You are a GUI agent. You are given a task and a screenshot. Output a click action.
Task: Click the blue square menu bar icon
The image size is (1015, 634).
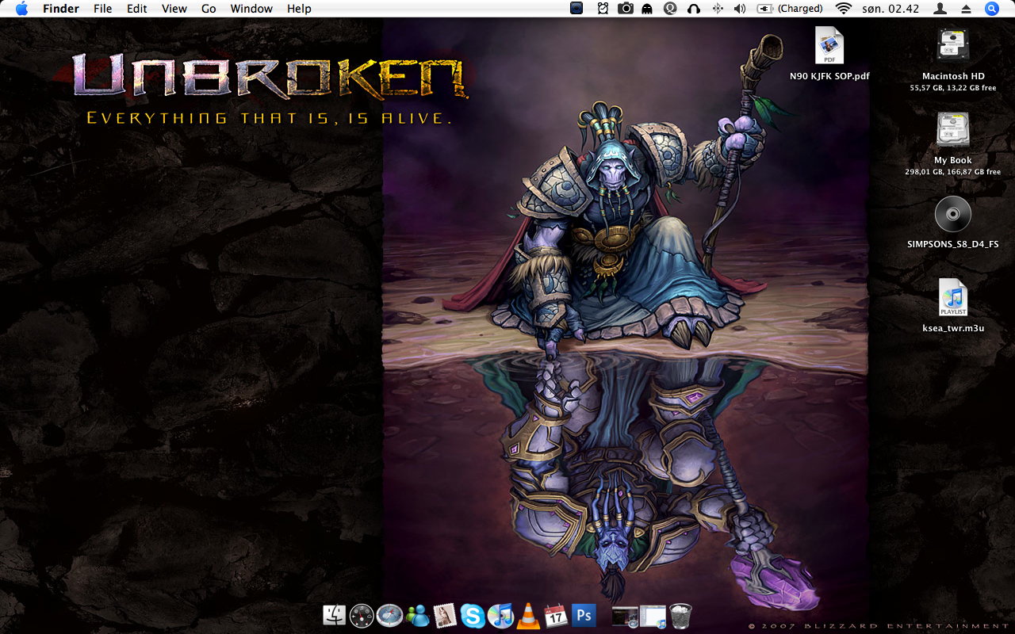pyautogui.click(x=576, y=8)
